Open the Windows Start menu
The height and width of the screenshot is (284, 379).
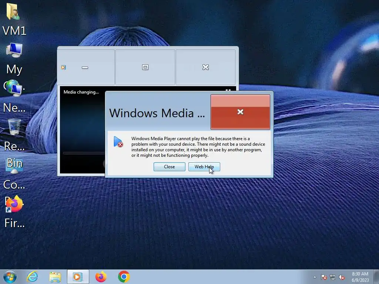10,277
